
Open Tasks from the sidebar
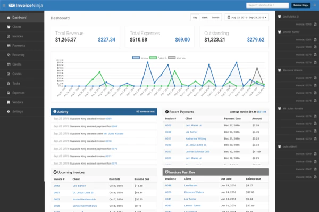(22, 84)
